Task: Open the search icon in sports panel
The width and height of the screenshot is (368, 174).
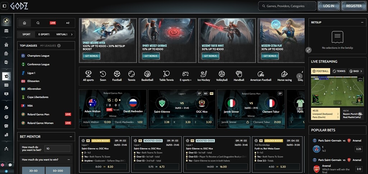Action: pos(38,23)
